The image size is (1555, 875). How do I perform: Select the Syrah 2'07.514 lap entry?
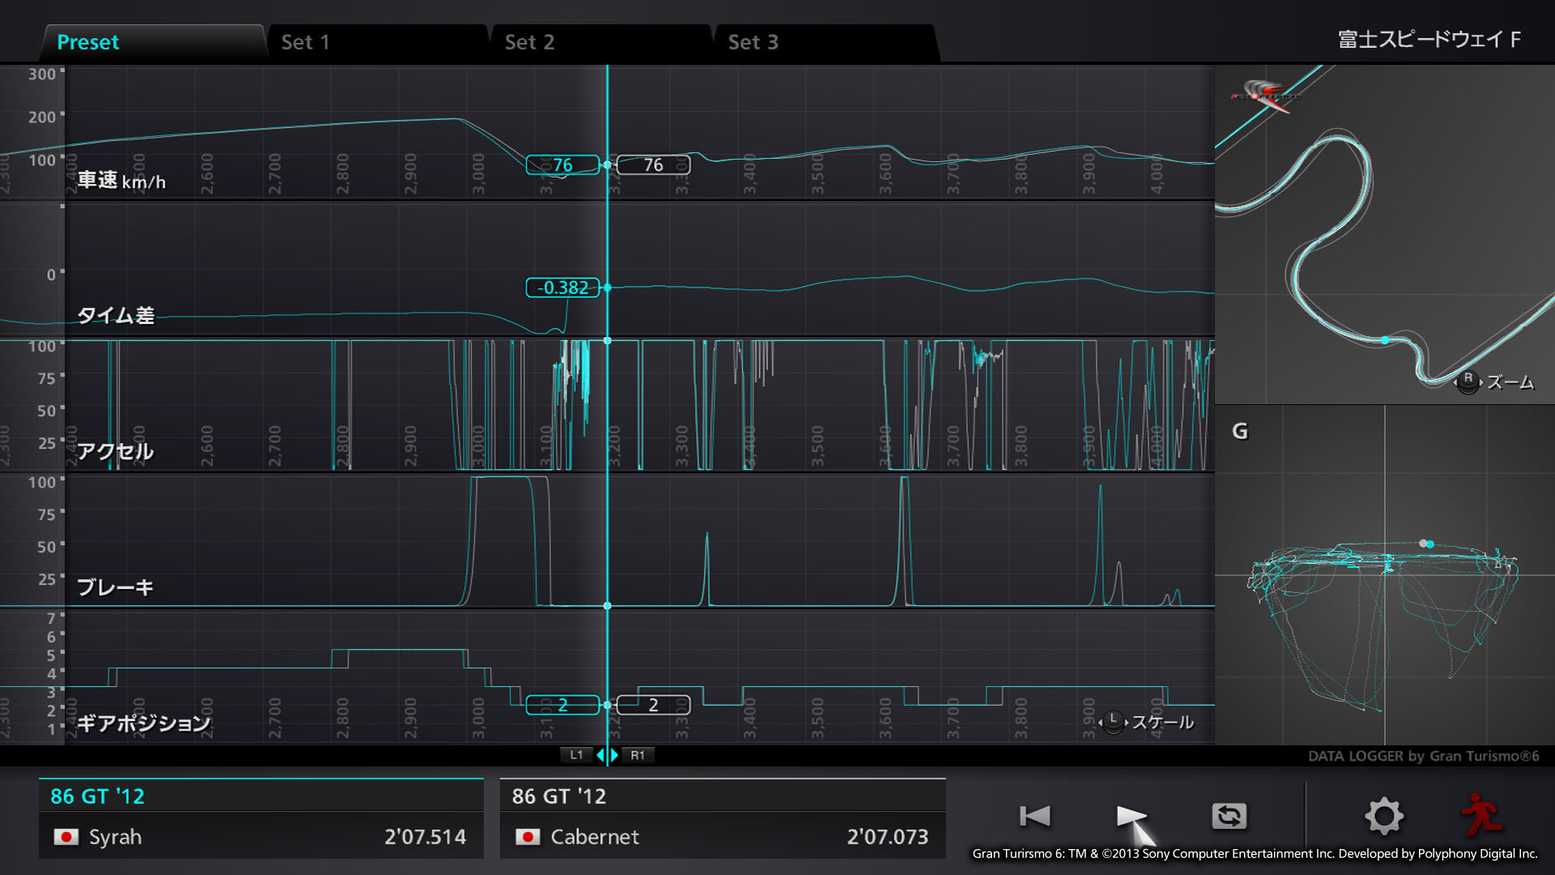point(261,836)
